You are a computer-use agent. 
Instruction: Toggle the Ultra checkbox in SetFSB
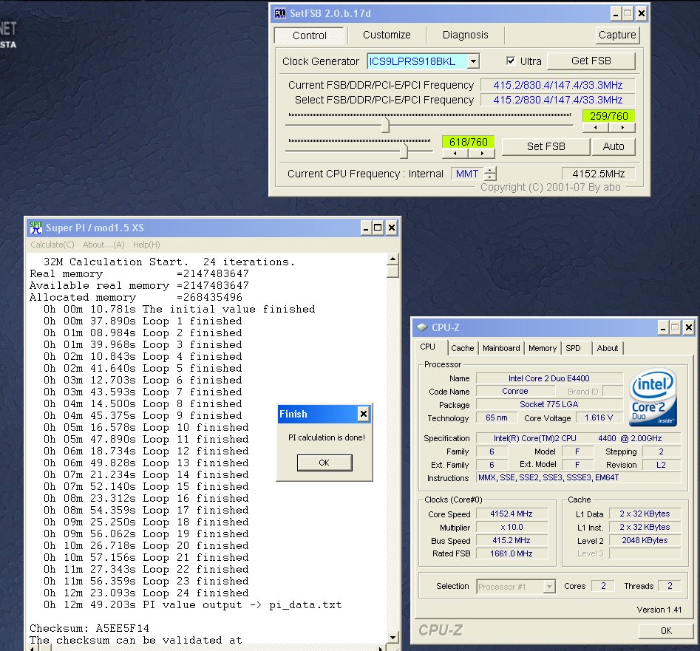[511, 61]
